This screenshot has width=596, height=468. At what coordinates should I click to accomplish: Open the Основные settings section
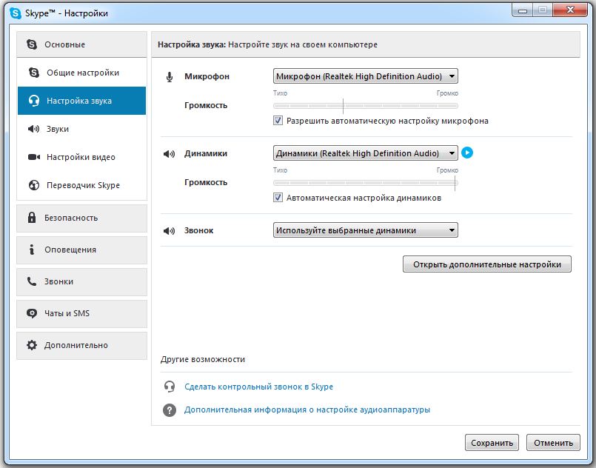point(81,44)
